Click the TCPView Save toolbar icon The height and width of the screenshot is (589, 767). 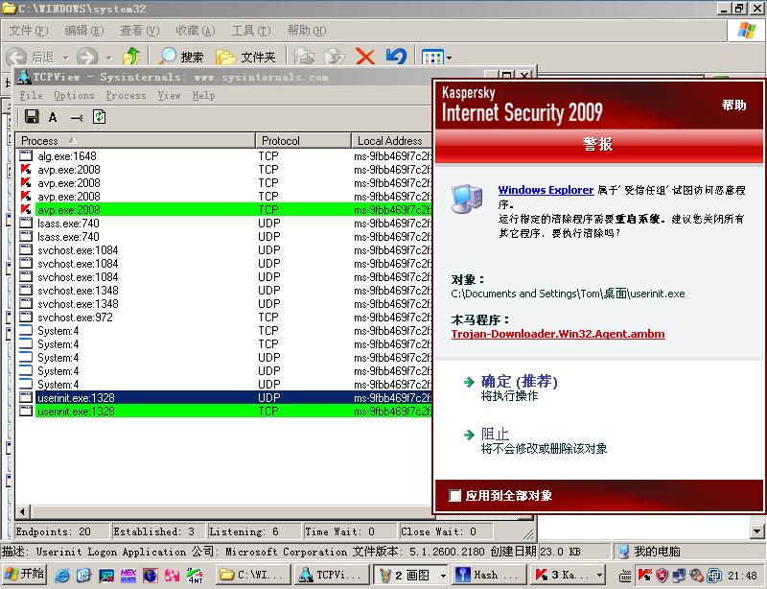point(32,116)
